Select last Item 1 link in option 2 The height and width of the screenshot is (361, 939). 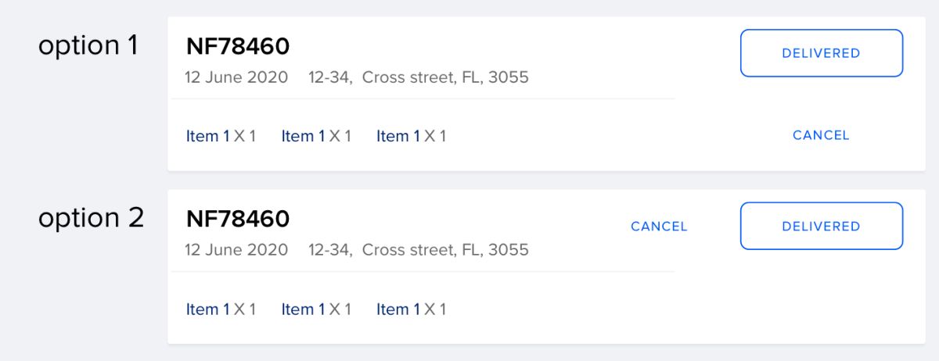(398, 309)
